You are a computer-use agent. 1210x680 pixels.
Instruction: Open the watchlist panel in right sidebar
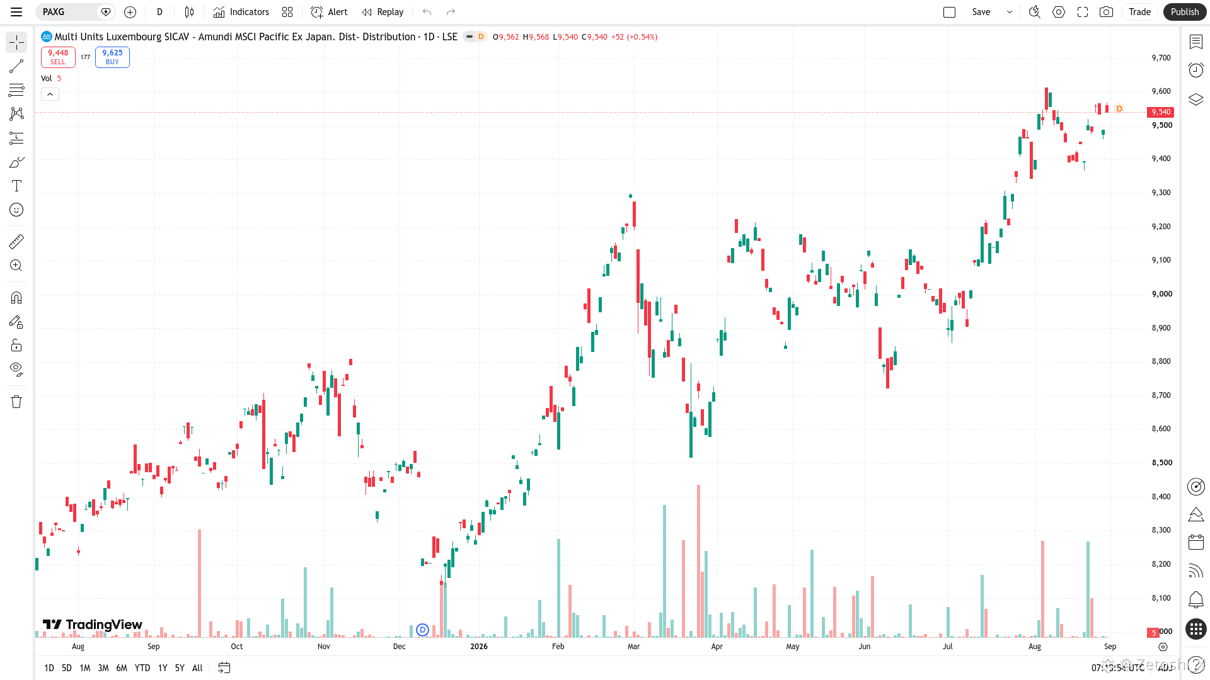(x=1196, y=42)
